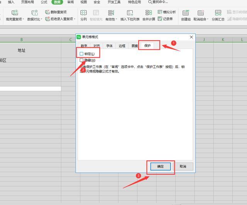This screenshot has height=205, width=247.
Task: Click Remove Duplicates (删除重复项)
Action: (x=56, y=12)
